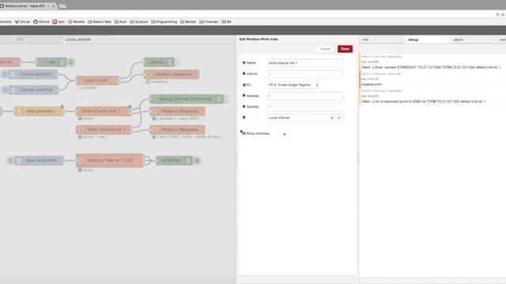This screenshot has width=506, height=284.
Task: Click Modbus icon on Lamp on/off node
Action: [115, 80]
